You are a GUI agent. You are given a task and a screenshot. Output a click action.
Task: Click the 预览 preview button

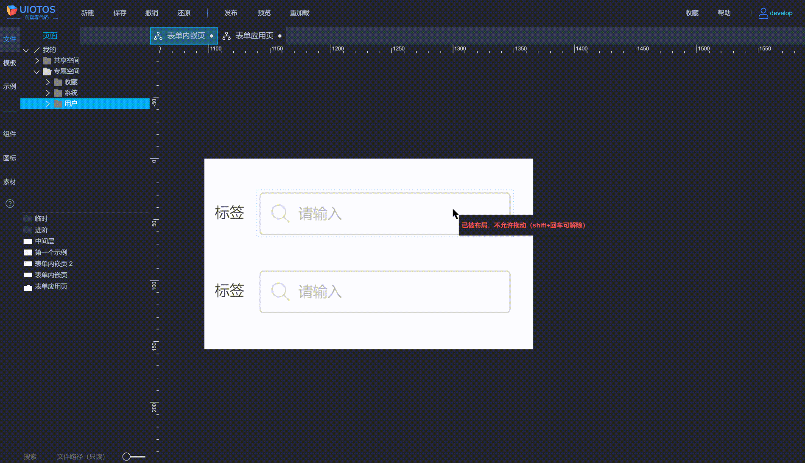[x=264, y=13]
